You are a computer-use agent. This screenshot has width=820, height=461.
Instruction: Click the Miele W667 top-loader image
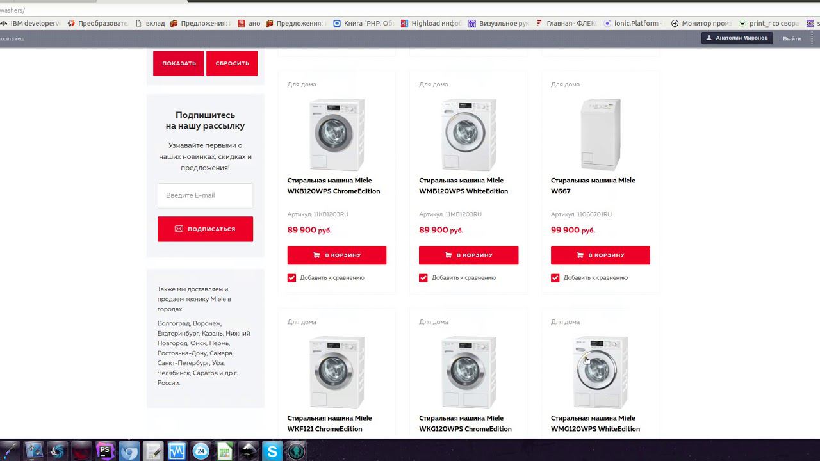[x=600, y=134]
